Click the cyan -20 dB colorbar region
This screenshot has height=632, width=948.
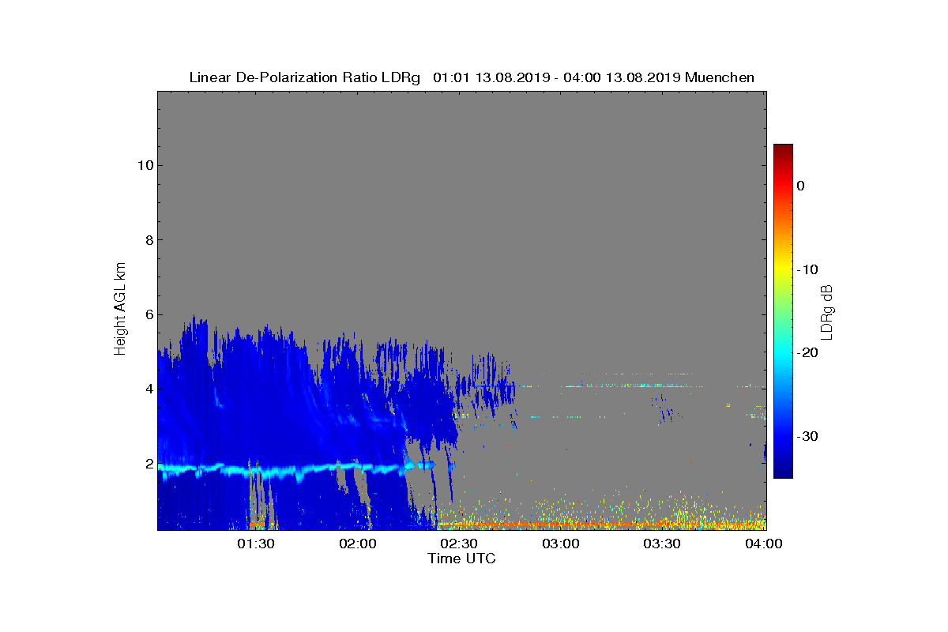[x=783, y=352]
